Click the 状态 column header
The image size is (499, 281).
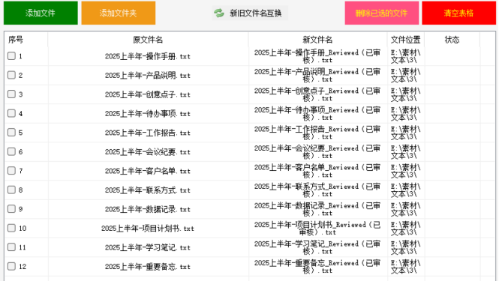coord(452,40)
